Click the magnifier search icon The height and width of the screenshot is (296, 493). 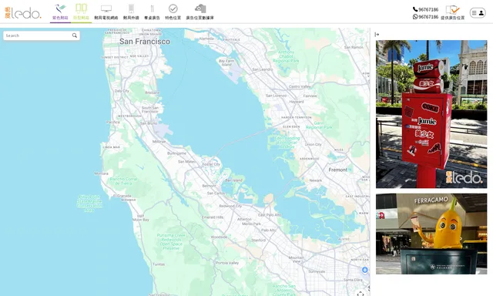[75, 35]
